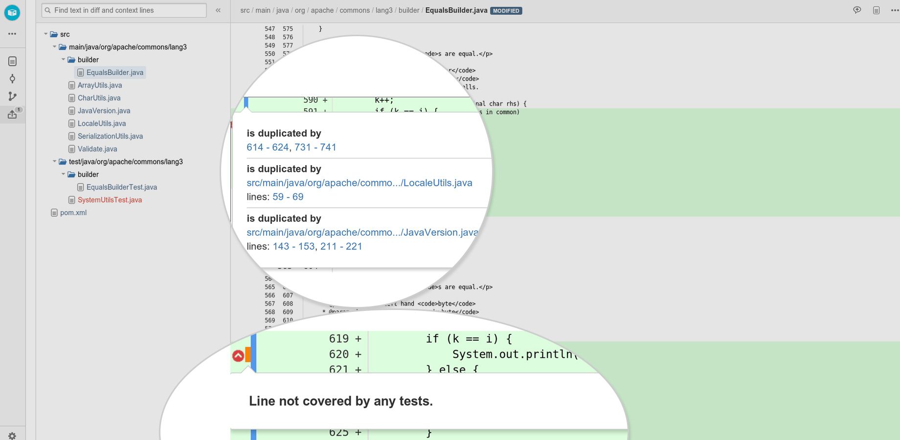Click the MODIFIED badge in breadcrumb
The image size is (900, 440).
pos(506,10)
